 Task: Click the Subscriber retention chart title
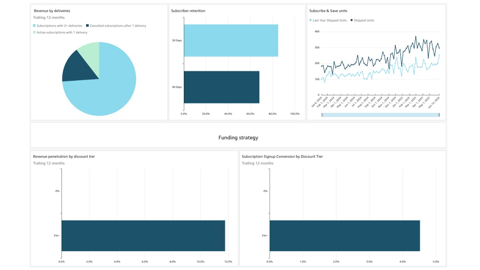188,11
